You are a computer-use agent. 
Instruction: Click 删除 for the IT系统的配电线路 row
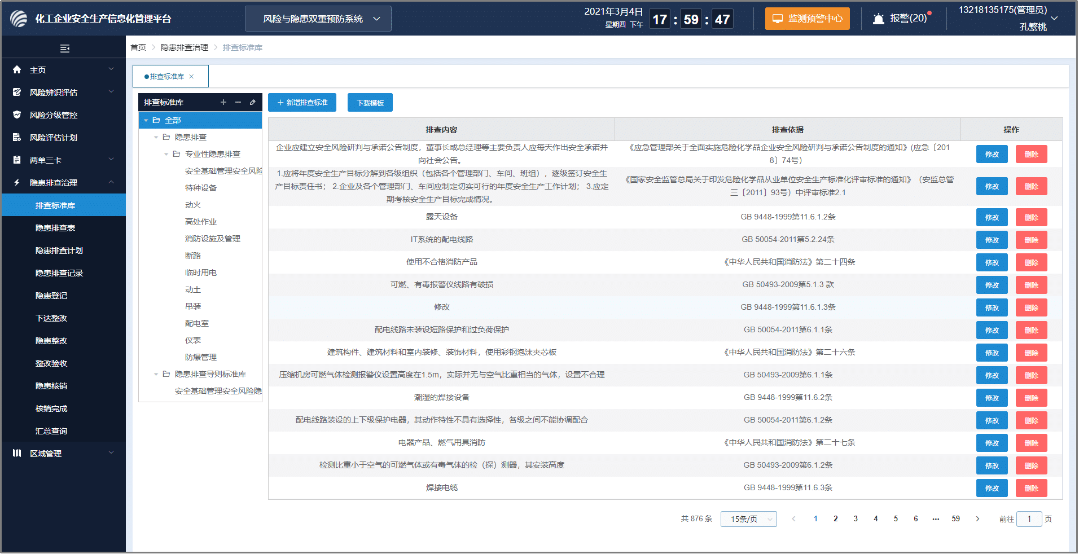coord(1032,240)
